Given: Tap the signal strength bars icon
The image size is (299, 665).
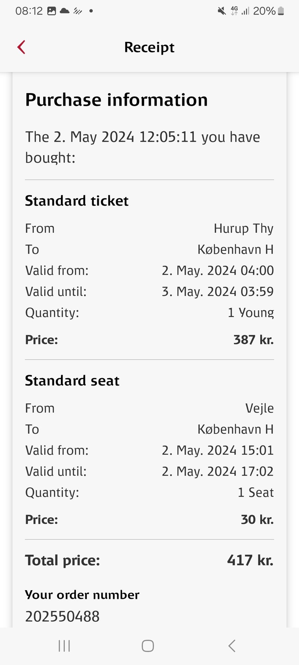Looking at the screenshot, I should click(245, 11).
